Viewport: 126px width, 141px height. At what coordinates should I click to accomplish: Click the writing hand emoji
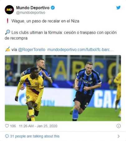[x=7, y=49]
